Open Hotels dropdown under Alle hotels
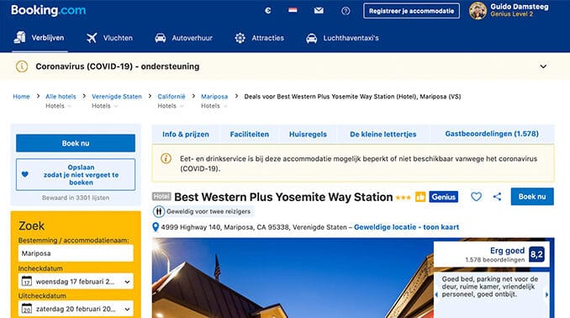Image resolution: width=570 pixels, height=318 pixels. 58,106
